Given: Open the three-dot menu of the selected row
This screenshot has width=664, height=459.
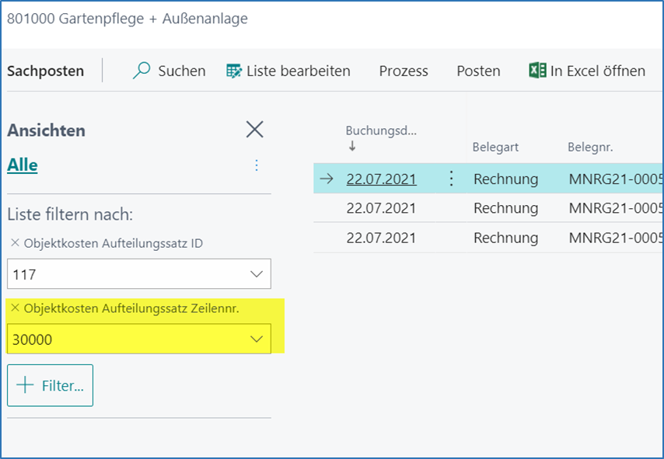Looking at the screenshot, I should [451, 179].
